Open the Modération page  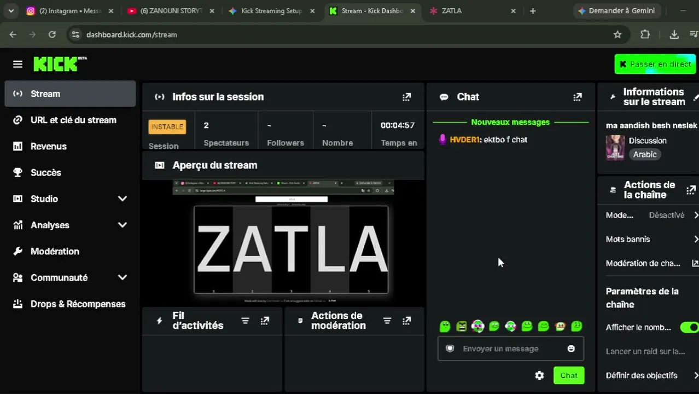[x=70, y=251]
